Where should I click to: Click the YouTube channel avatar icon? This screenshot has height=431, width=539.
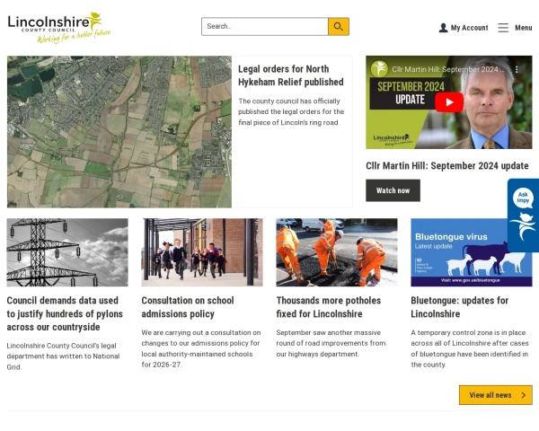click(x=379, y=69)
